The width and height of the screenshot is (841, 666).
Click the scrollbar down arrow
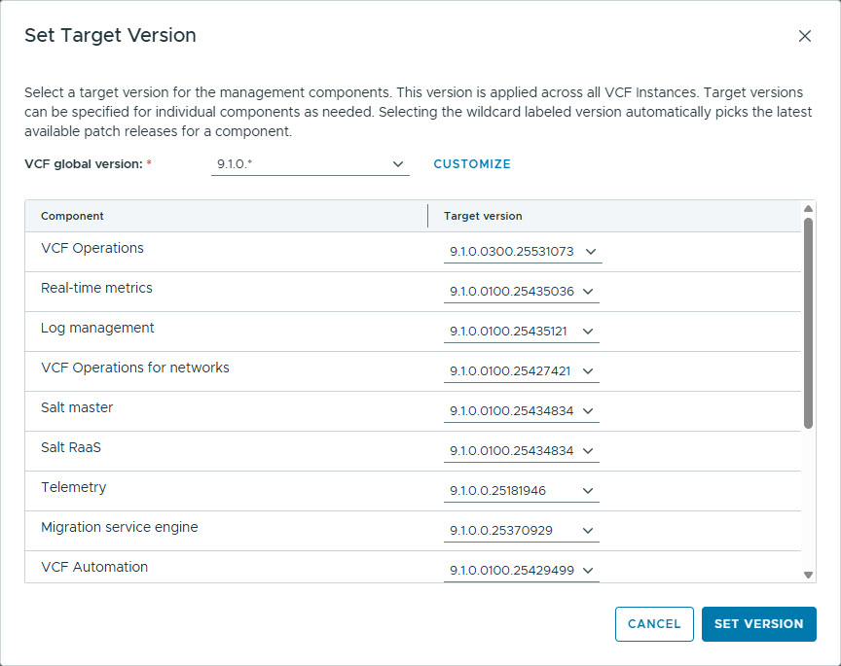pos(808,575)
